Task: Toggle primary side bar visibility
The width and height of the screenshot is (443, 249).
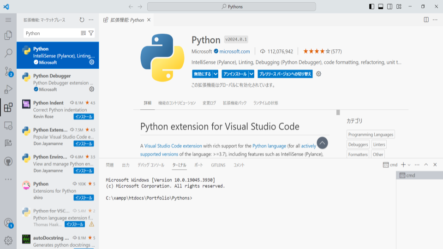Action: tap(372, 6)
